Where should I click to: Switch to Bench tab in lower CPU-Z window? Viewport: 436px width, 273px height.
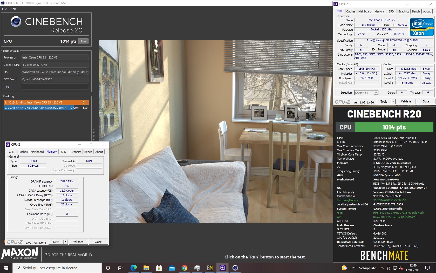(88, 152)
